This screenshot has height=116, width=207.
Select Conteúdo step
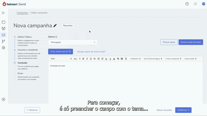pos(22,63)
